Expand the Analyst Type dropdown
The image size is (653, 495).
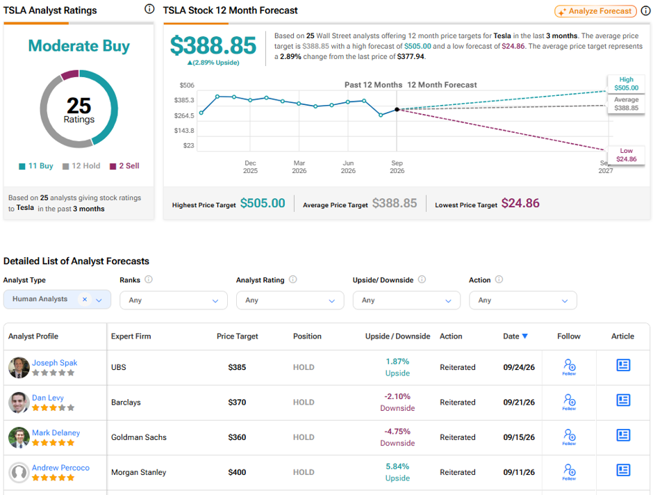point(99,300)
